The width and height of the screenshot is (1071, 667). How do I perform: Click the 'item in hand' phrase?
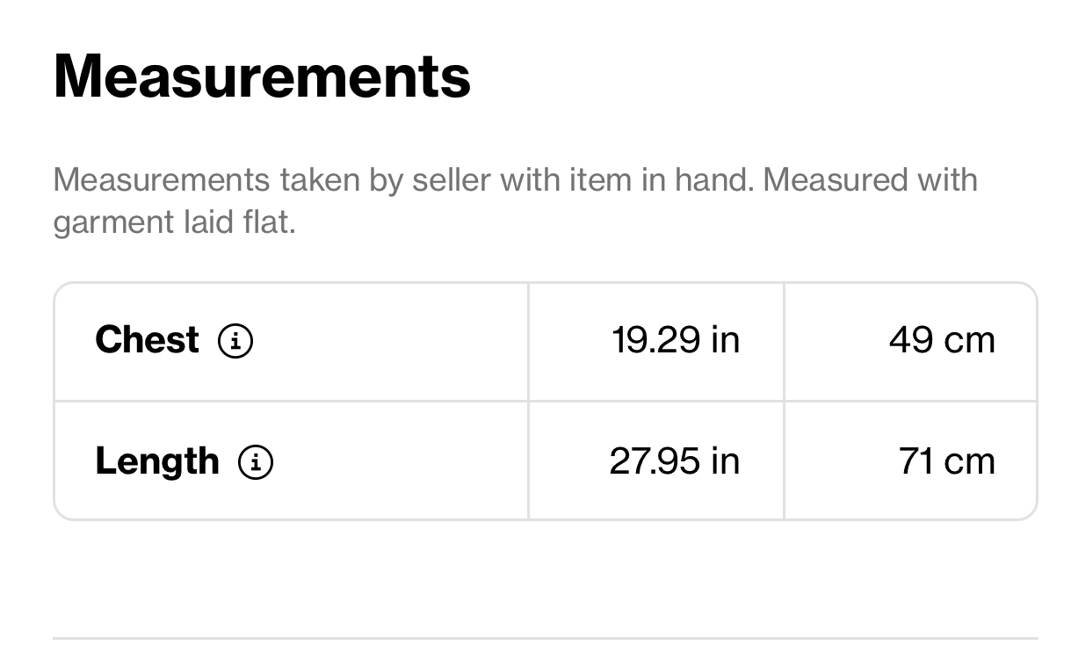point(662,180)
